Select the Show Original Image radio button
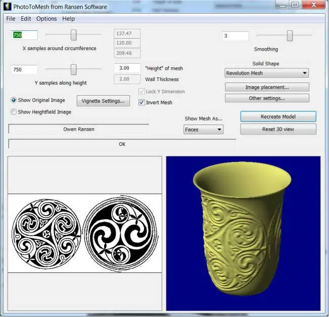 (x=14, y=100)
